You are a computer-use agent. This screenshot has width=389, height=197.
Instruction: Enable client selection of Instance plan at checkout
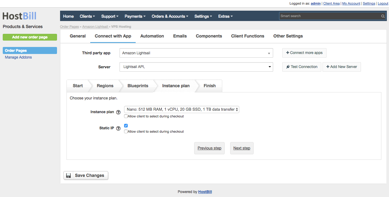coord(126,116)
